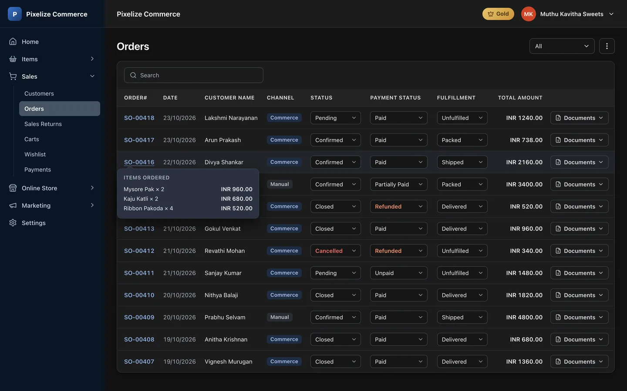Click the Online Store storefront icon
The image size is (627, 391).
(x=13, y=188)
